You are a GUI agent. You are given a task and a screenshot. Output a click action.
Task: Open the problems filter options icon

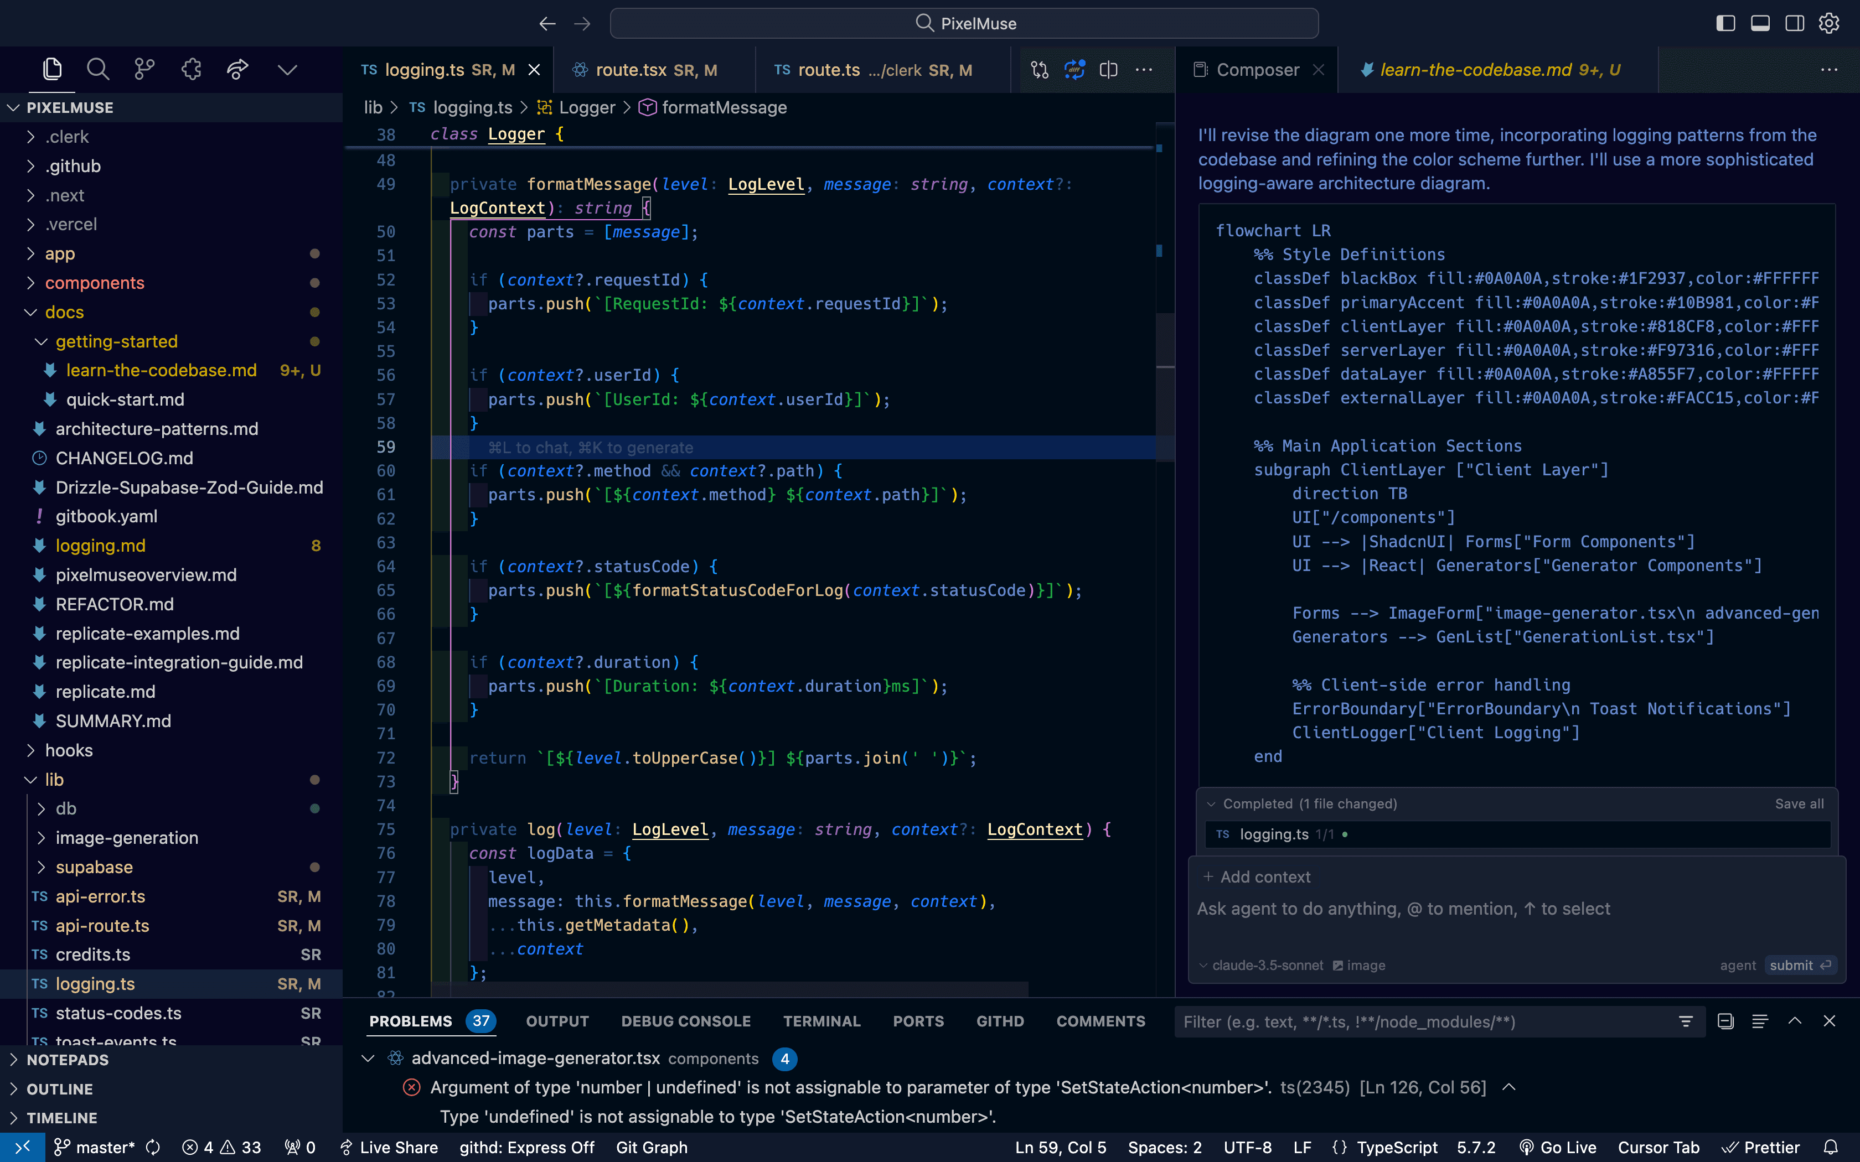(1686, 1021)
